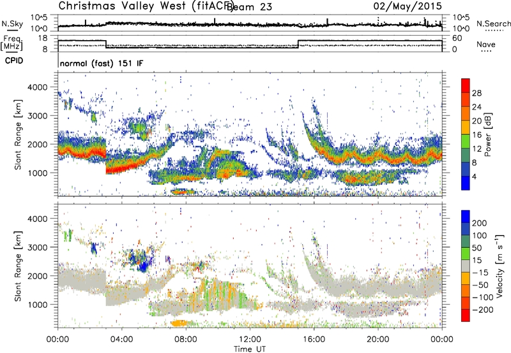This screenshot has height=353, width=511.
Task: Click the '4000' tick of the power panel
Action: [x=38, y=87]
